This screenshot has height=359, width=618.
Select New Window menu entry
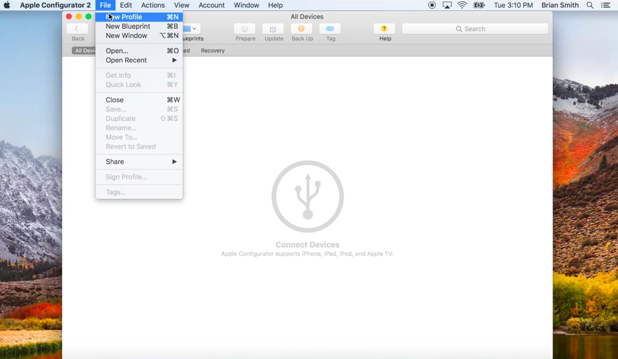[x=139, y=36]
